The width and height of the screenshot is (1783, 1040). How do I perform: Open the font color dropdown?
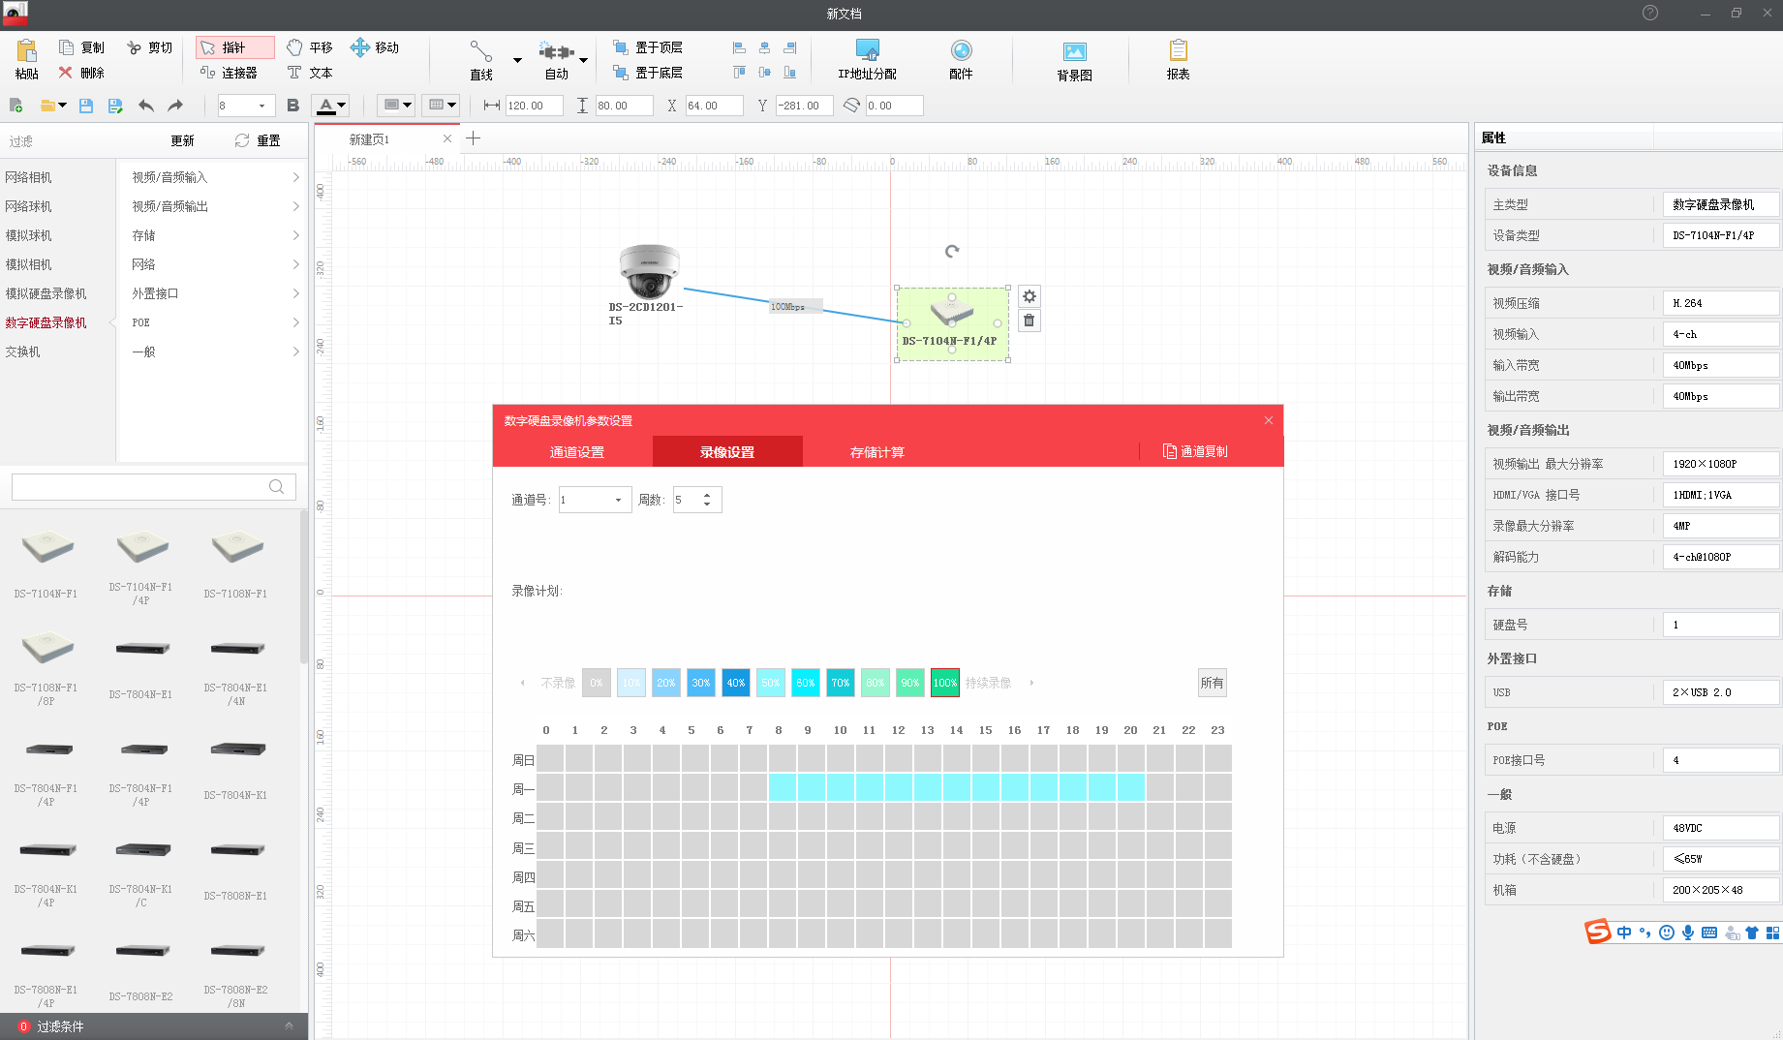tap(341, 106)
